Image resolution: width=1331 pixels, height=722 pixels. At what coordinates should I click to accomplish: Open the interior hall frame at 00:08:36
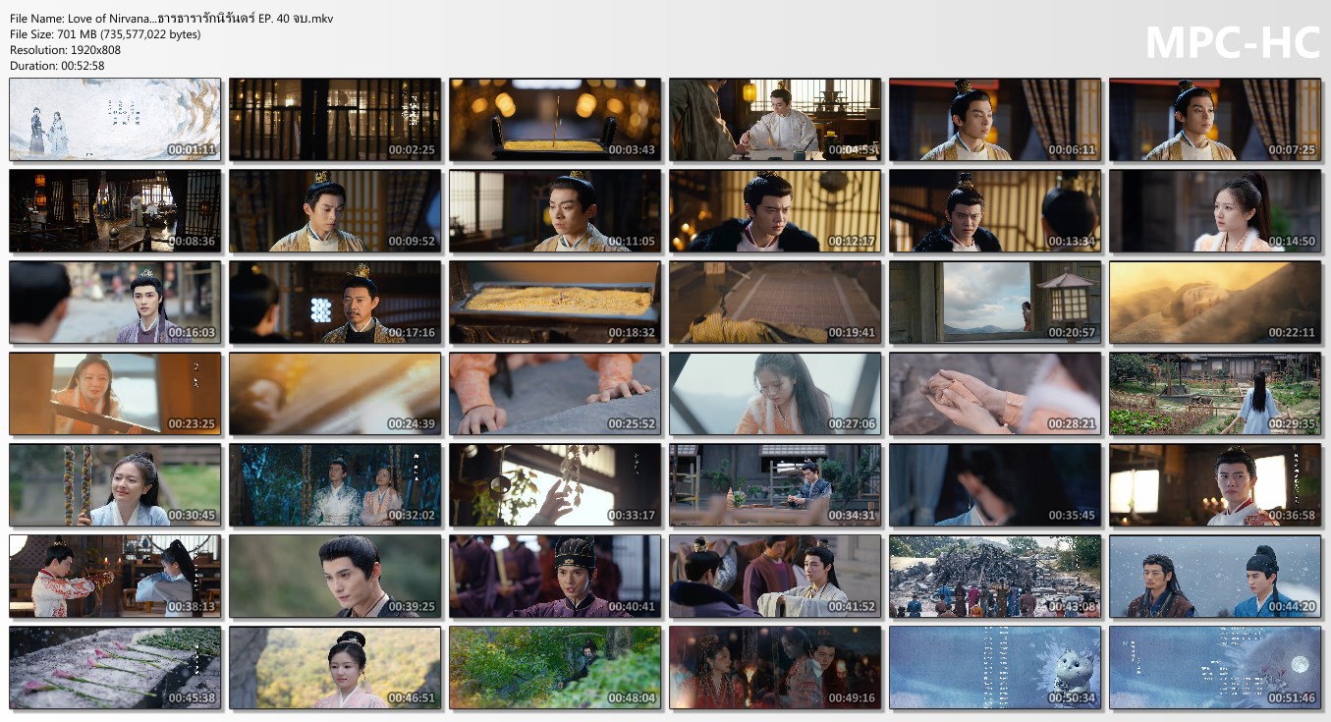pyautogui.click(x=115, y=210)
